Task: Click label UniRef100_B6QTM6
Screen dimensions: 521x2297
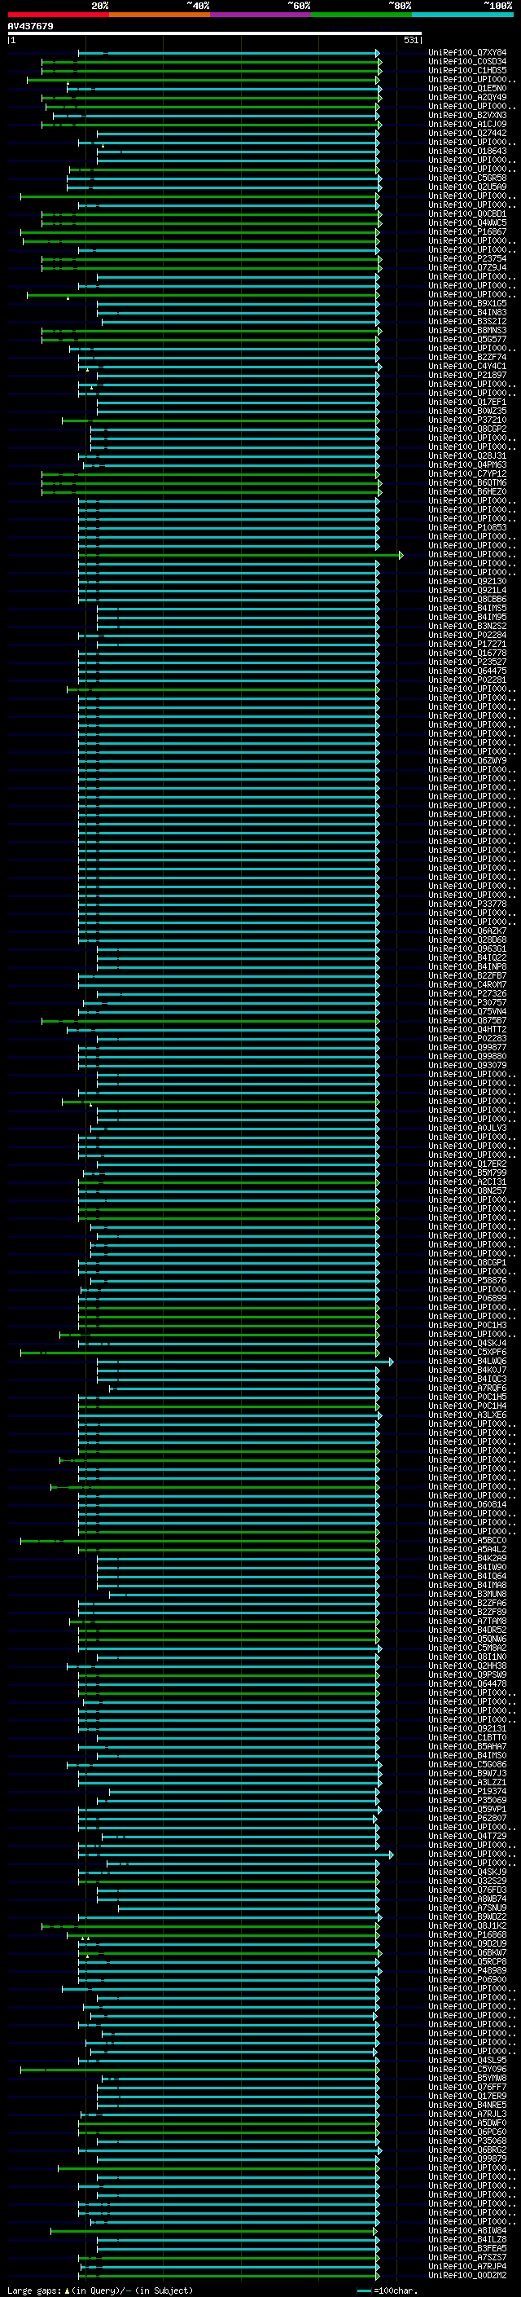Action: pyautogui.click(x=467, y=482)
